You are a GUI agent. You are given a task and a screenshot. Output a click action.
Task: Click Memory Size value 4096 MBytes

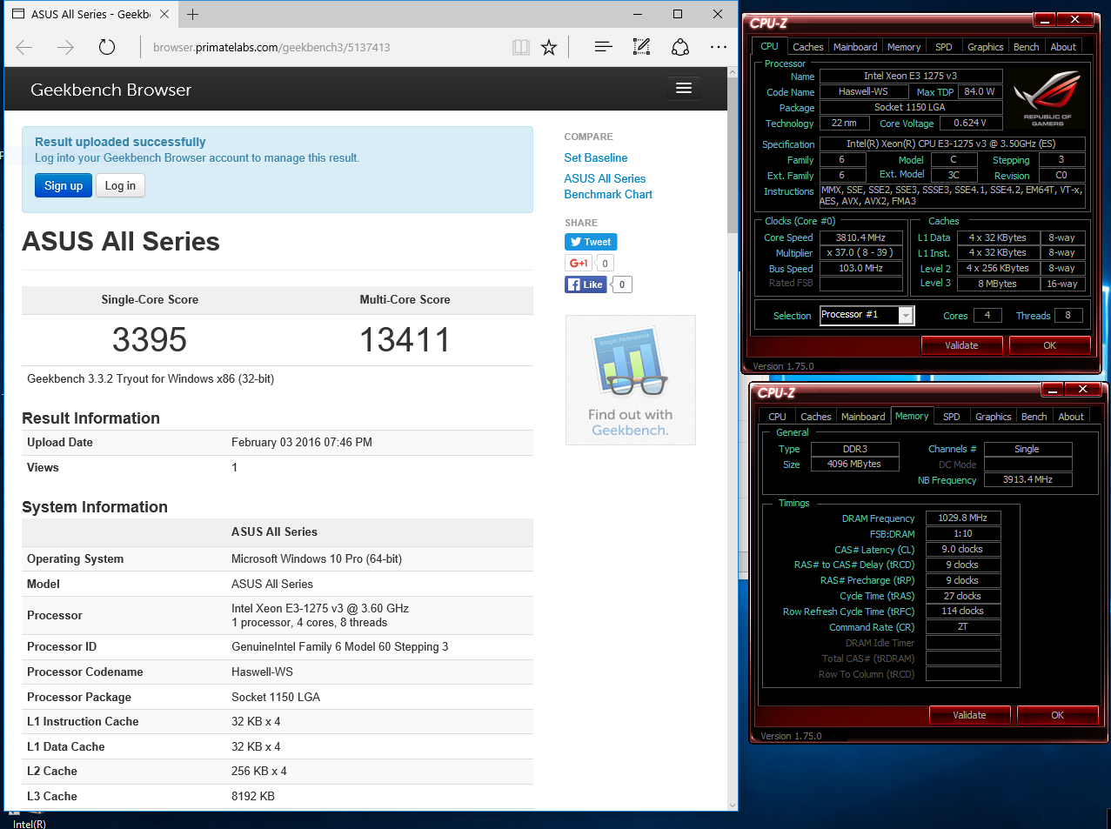click(853, 464)
